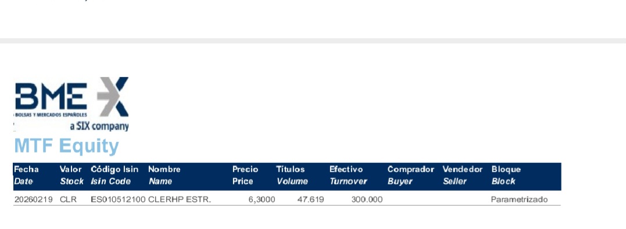Image resolution: width=626 pixels, height=229 pixels.
Task: Click the 'a SIX company' logo text
Action: 99,126
